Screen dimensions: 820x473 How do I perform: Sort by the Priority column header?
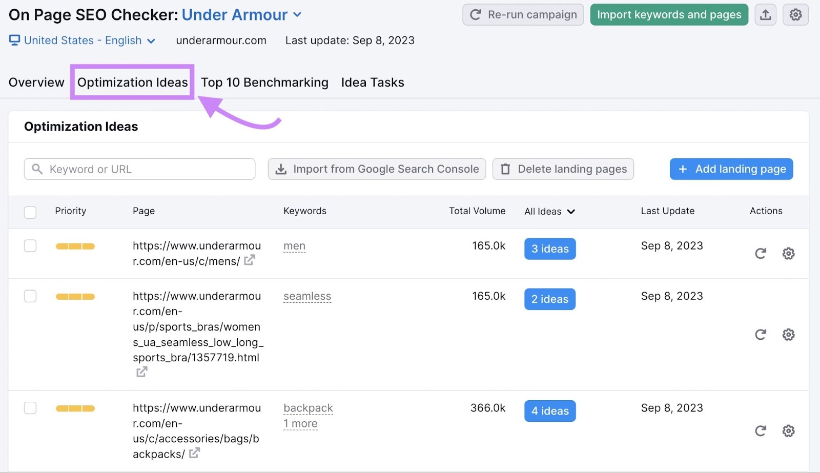(71, 211)
